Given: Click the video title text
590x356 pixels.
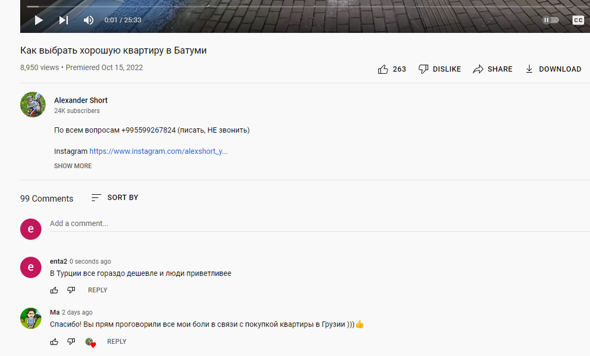Looking at the screenshot, I should 114,51.
